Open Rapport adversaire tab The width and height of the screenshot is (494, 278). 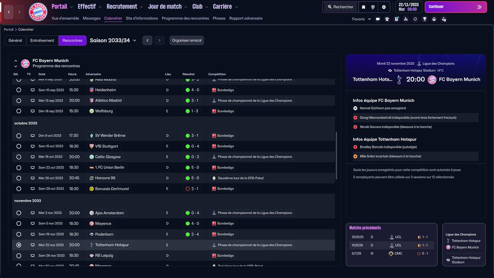pos(246,19)
